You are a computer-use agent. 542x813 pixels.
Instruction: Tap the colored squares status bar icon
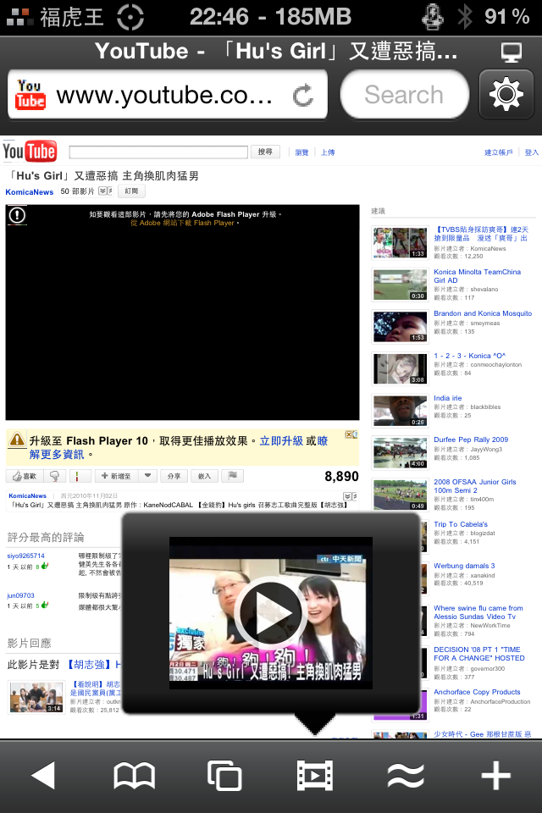coord(19,17)
